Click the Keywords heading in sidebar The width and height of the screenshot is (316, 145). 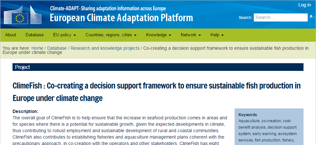(x=248, y=115)
